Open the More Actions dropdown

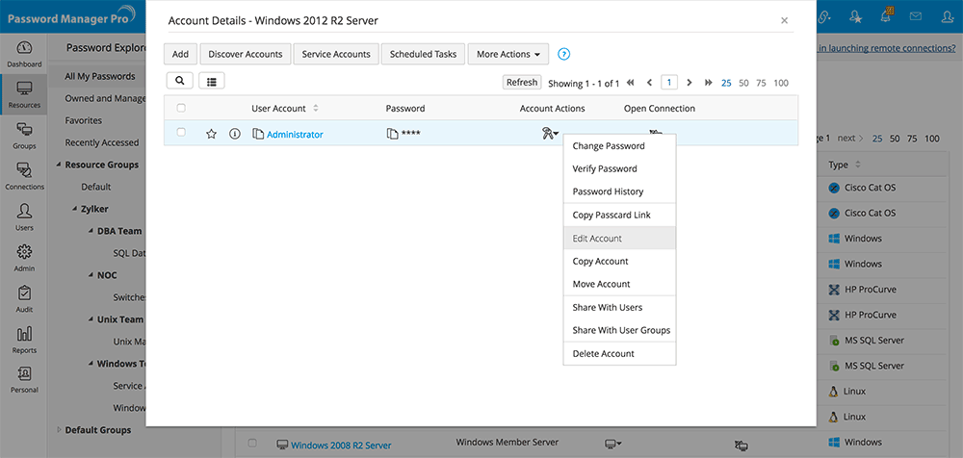tap(508, 54)
